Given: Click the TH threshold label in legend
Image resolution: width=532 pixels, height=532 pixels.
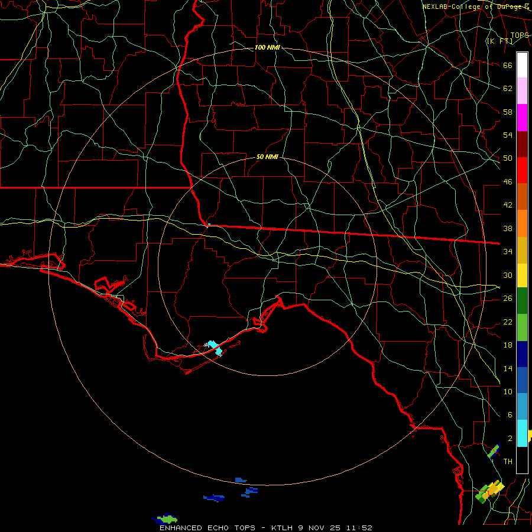Looking at the screenshot, I should [x=508, y=462].
